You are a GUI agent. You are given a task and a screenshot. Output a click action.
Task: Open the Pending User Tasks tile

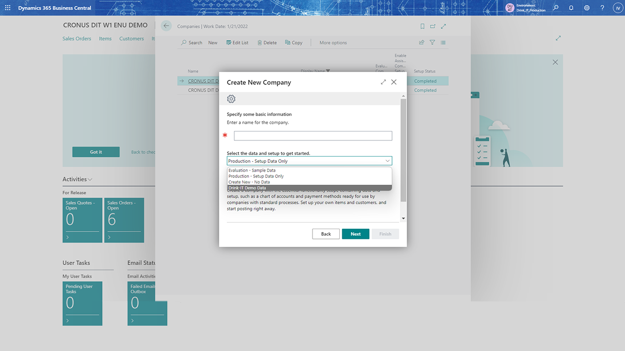click(x=83, y=303)
